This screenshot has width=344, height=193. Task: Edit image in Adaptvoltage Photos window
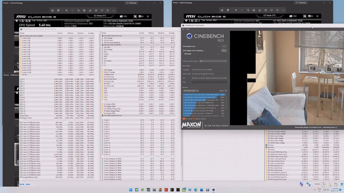254,10
